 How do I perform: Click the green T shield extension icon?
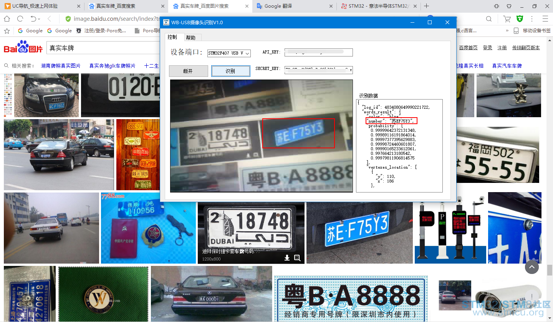pos(519,19)
